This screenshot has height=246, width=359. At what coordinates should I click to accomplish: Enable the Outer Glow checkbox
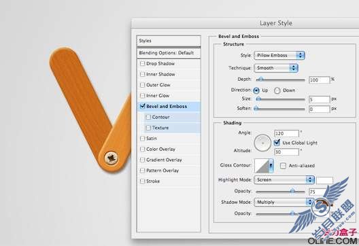pyautogui.click(x=142, y=85)
